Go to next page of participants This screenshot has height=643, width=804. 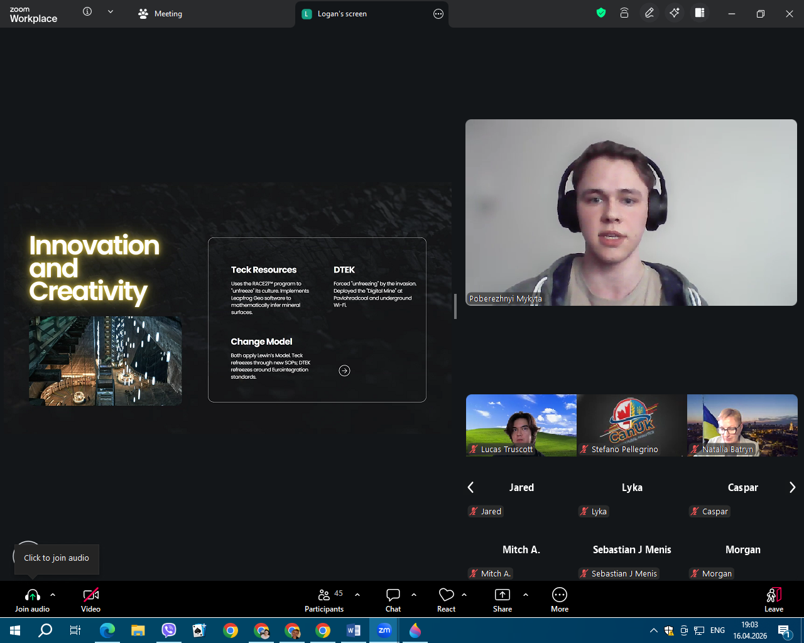792,487
